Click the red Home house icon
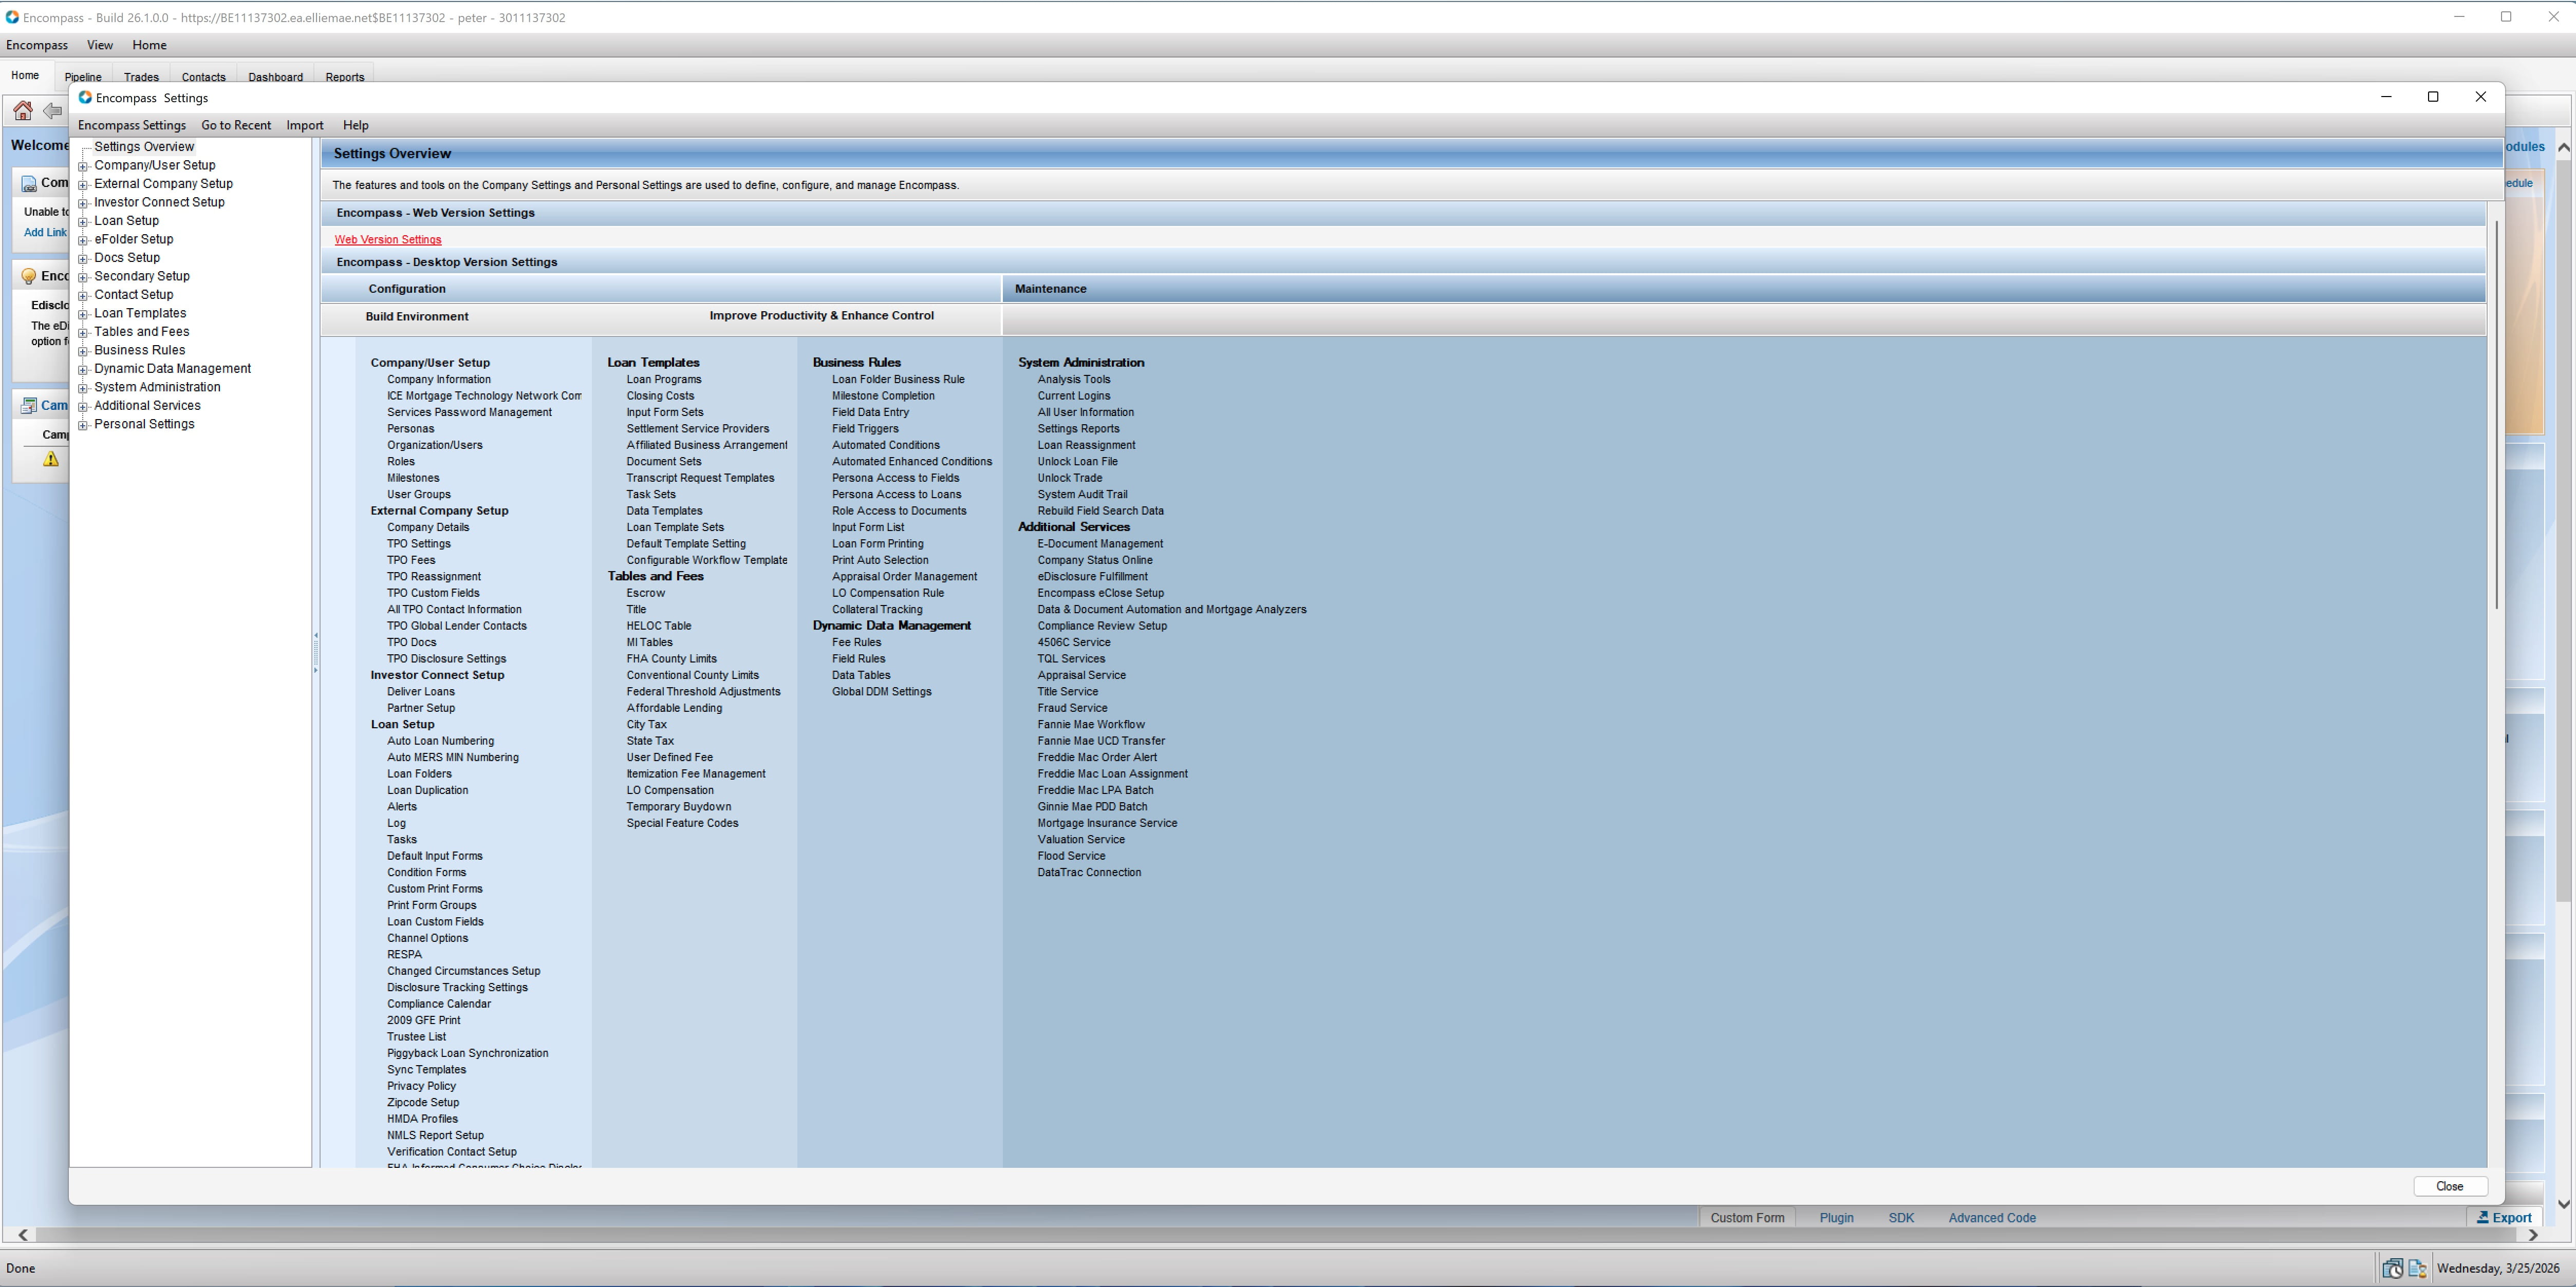Image resolution: width=2576 pixels, height=1287 pixels. [x=22, y=110]
